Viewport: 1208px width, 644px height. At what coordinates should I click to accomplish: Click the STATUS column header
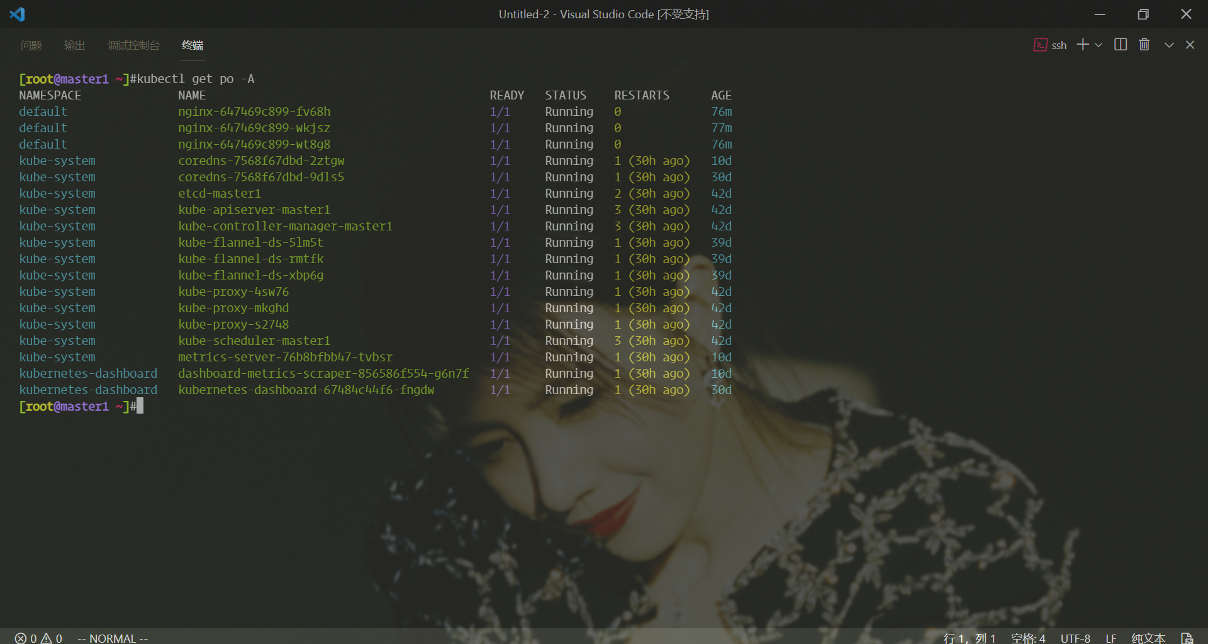(x=566, y=95)
